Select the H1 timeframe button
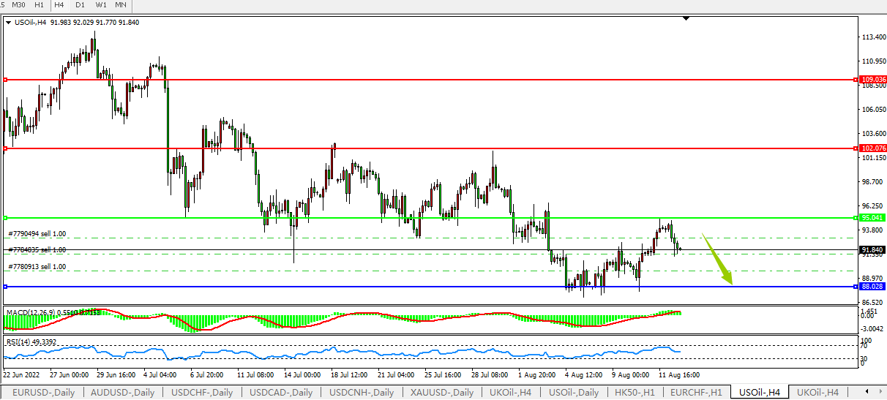Viewport: 887px width, 400px height. 40,4
